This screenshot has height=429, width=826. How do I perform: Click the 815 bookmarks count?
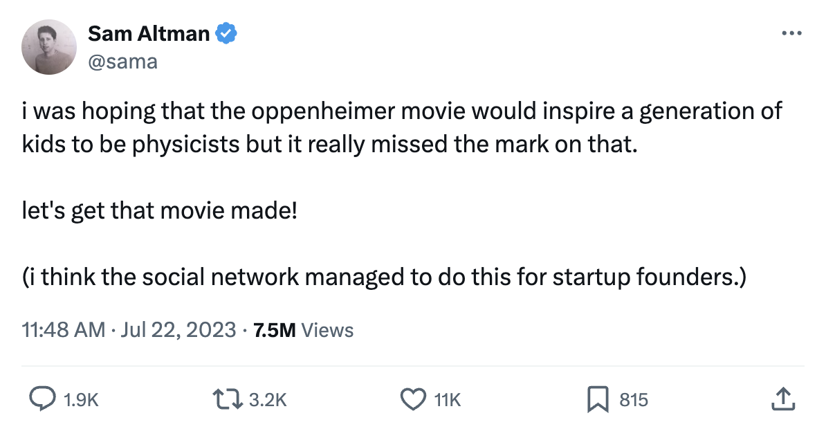(634, 400)
